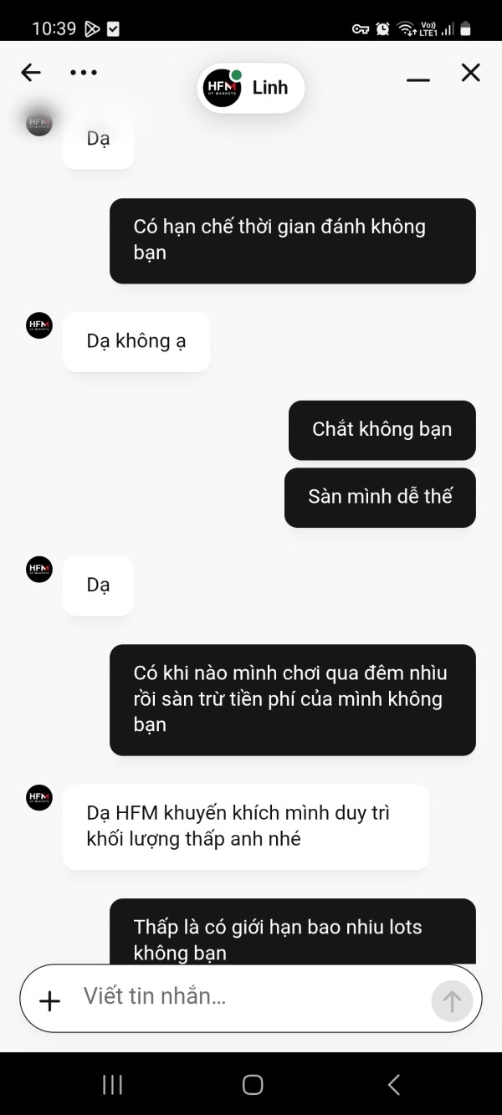502x1115 pixels.
Task: Open the three-dot options menu
Action: [84, 73]
